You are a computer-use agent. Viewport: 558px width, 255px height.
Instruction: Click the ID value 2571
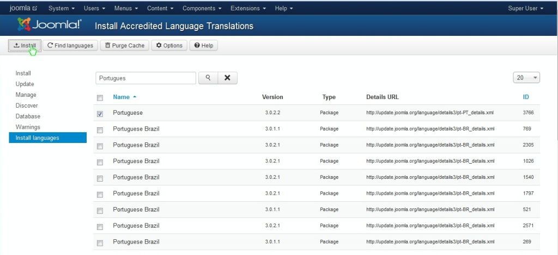pyautogui.click(x=528, y=226)
